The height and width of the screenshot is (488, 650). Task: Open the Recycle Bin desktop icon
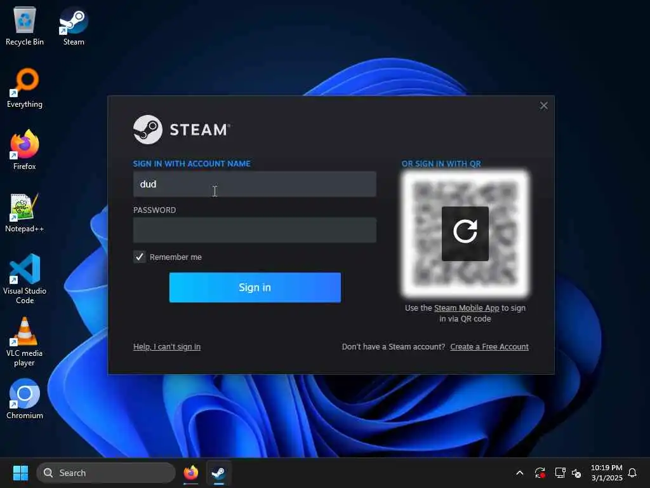25,25
